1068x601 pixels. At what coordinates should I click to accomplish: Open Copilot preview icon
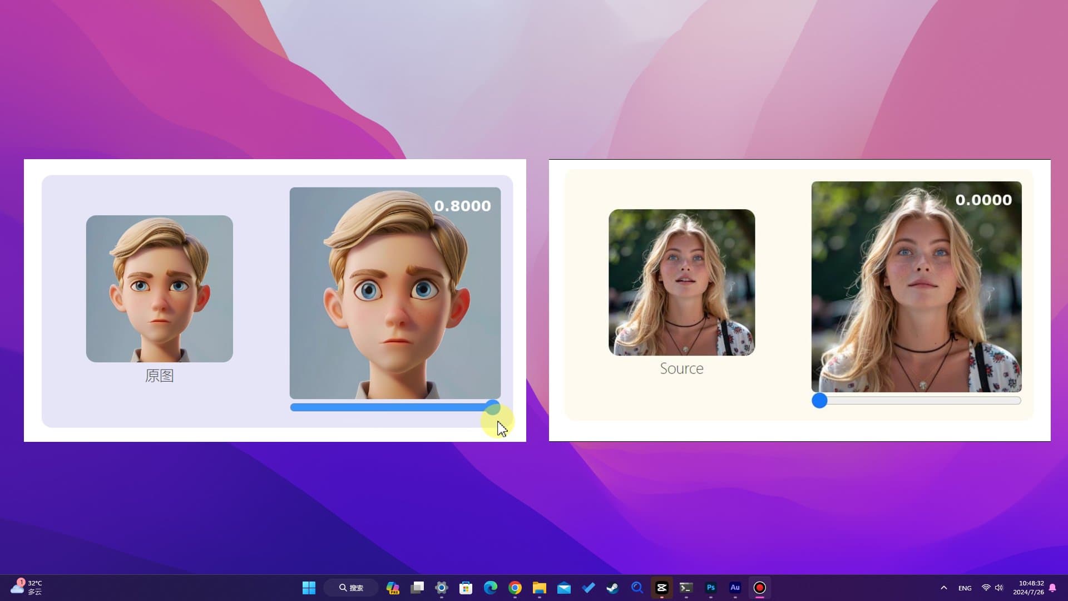pyautogui.click(x=393, y=588)
